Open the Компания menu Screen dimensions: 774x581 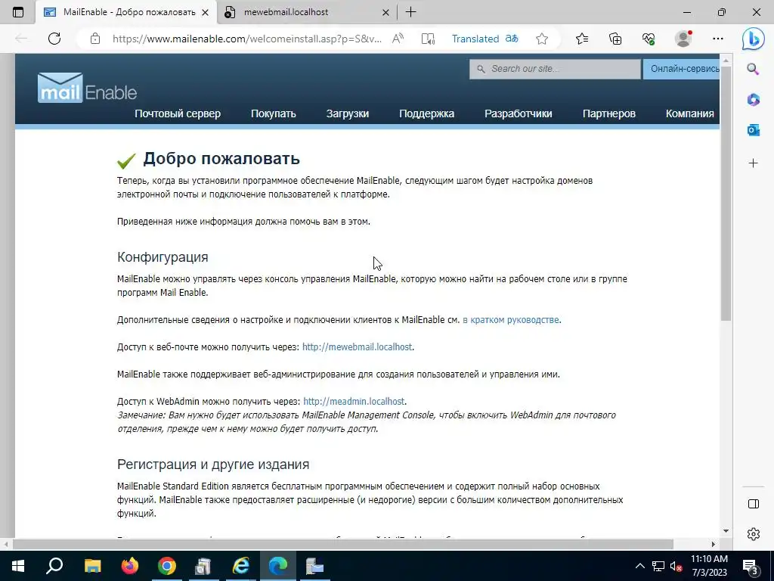click(689, 113)
